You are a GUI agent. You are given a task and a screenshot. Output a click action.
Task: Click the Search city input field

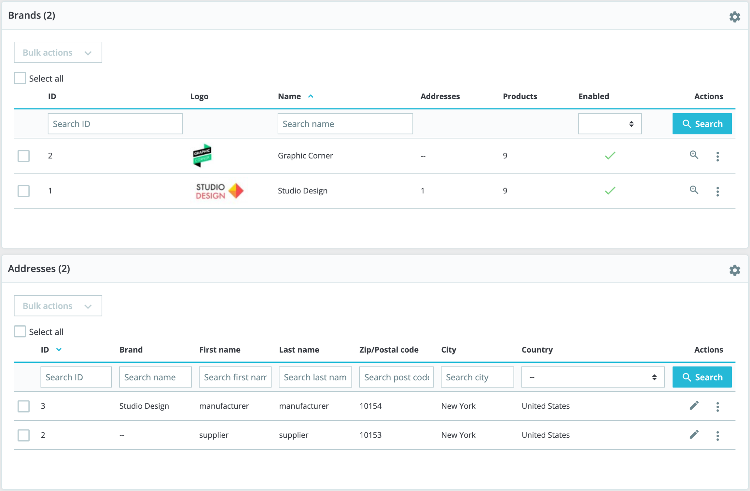pos(477,377)
